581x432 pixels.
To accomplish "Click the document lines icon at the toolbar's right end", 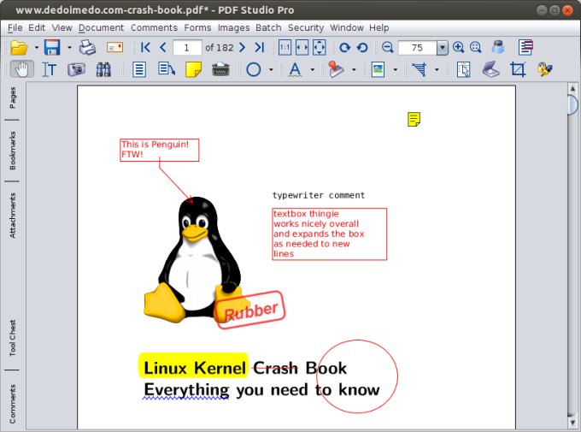I will 525,48.
